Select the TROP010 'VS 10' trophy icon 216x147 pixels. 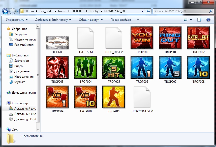(85, 97)
